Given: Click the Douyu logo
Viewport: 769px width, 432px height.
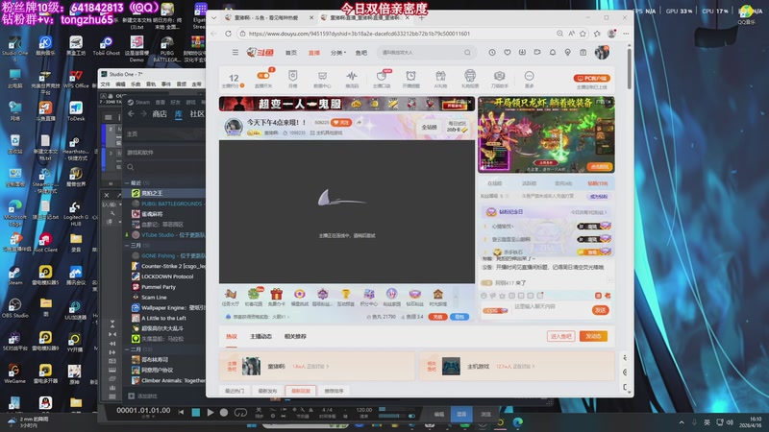Looking at the screenshot, I should tap(260, 53).
